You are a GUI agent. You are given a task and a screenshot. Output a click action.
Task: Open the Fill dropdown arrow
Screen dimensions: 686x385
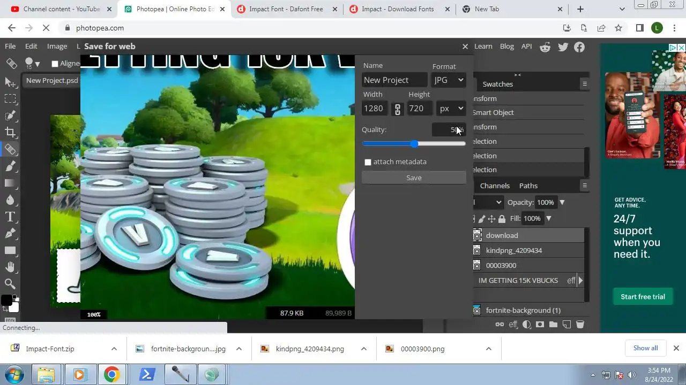point(548,219)
